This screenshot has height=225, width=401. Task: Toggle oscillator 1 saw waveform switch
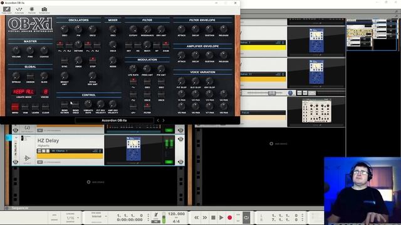coord(60,45)
